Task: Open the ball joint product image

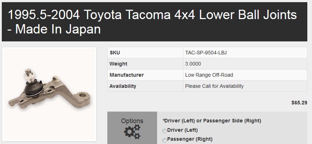Action: [x=49, y=94]
